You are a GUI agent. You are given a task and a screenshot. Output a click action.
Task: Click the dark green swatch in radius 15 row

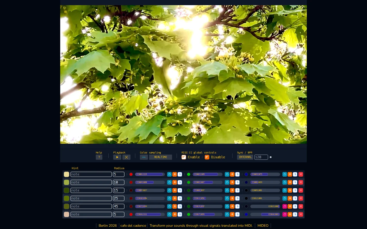pos(67,190)
